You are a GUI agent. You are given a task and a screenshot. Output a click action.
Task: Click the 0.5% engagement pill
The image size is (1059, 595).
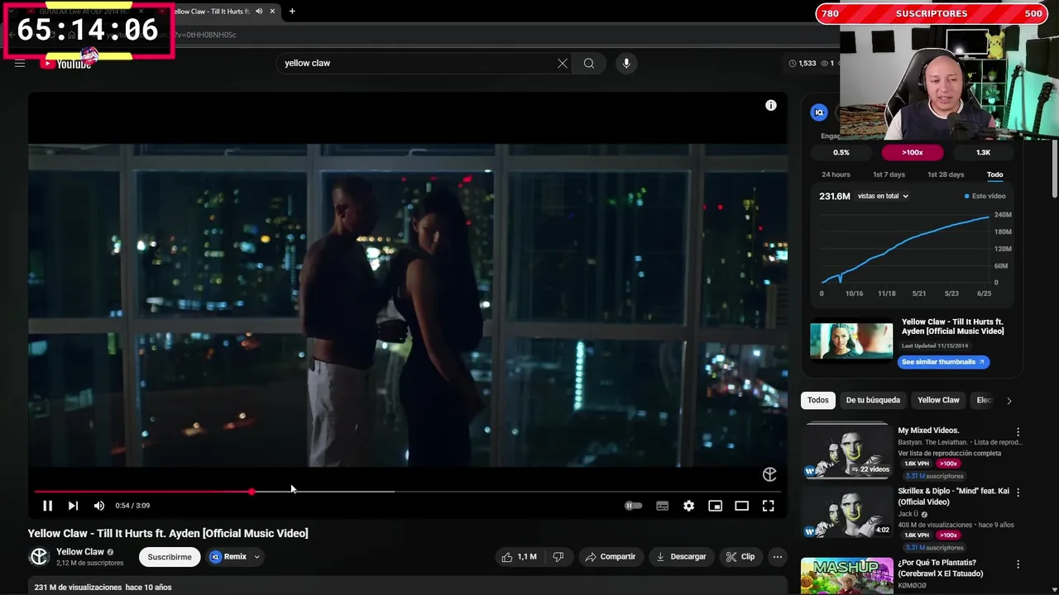click(841, 152)
